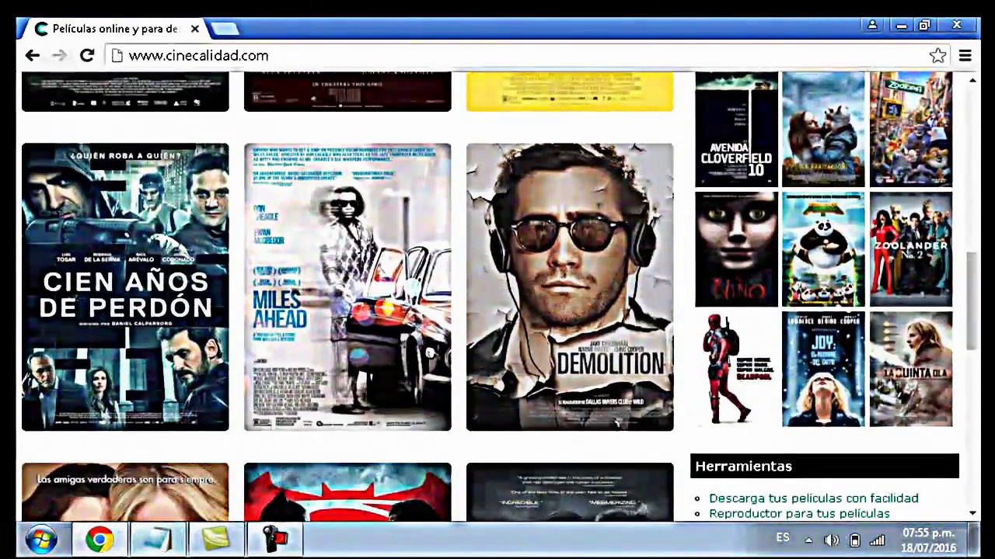Viewport: 995px width, 559px height.
Task: Open the Batman v Superman poster
Action: tap(347, 491)
